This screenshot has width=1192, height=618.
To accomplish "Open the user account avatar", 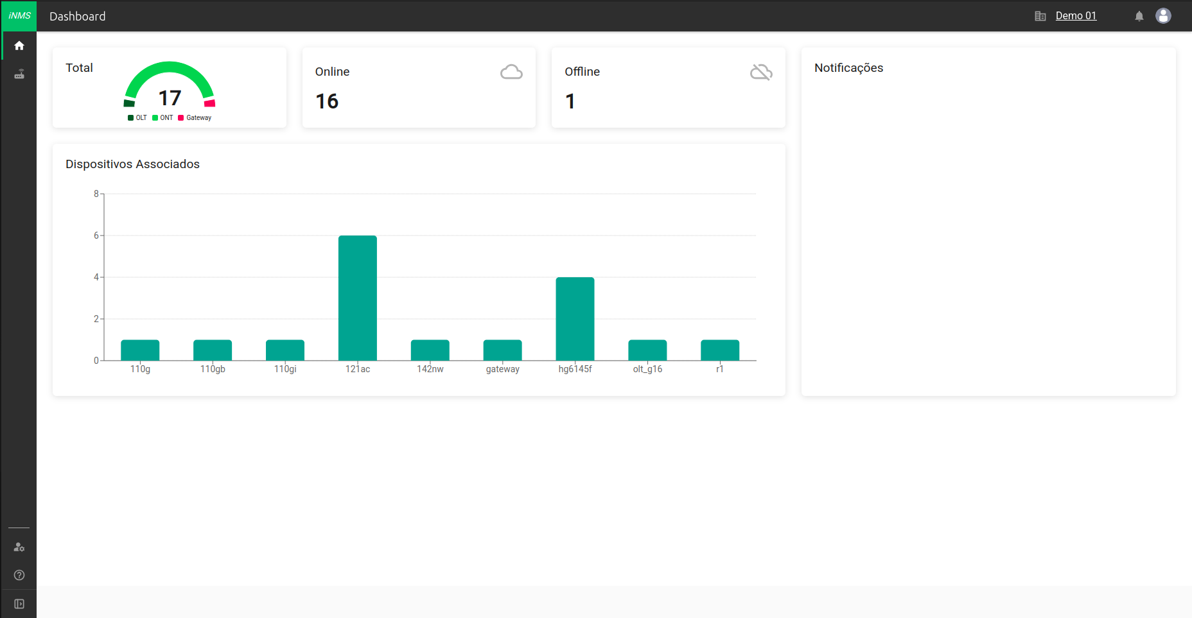I will [1163, 15].
